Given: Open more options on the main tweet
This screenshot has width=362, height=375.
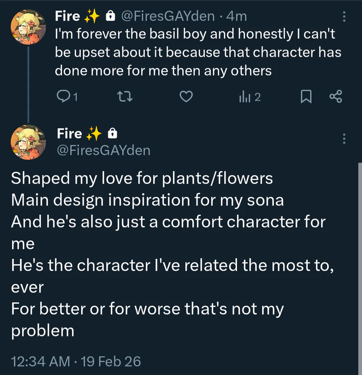Looking at the screenshot, I should click(344, 138).
